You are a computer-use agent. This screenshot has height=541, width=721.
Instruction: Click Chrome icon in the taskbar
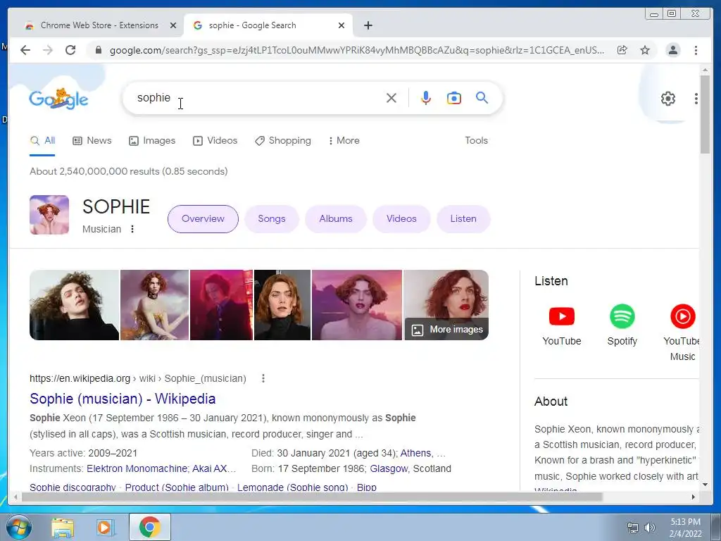pyautogui.click(x=149, y=527)
